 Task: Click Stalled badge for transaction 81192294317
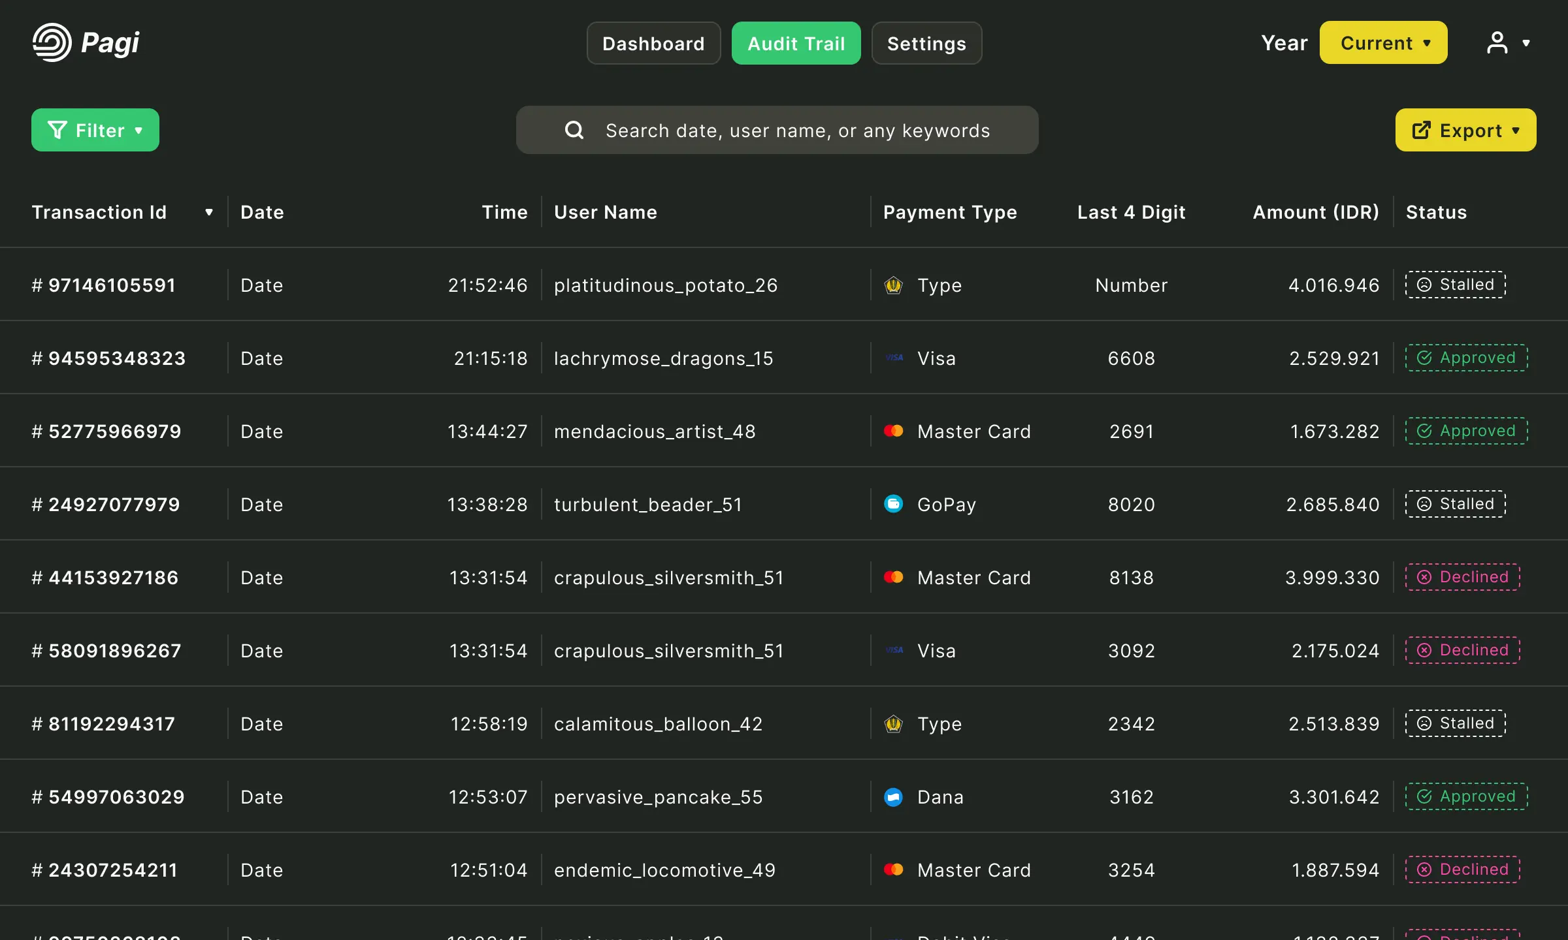(1456, 723)
